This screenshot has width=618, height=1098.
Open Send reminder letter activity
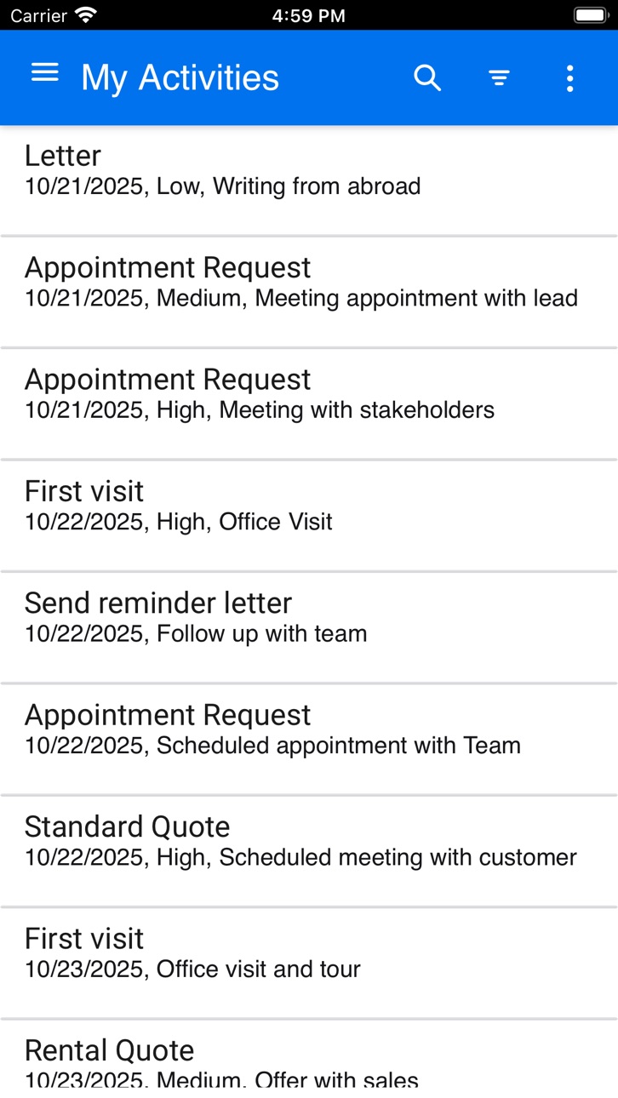point(309,627)
